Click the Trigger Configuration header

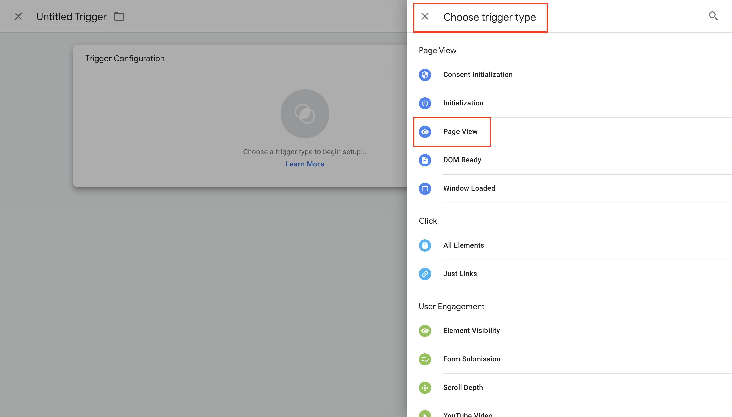click(x=125, y=58)
